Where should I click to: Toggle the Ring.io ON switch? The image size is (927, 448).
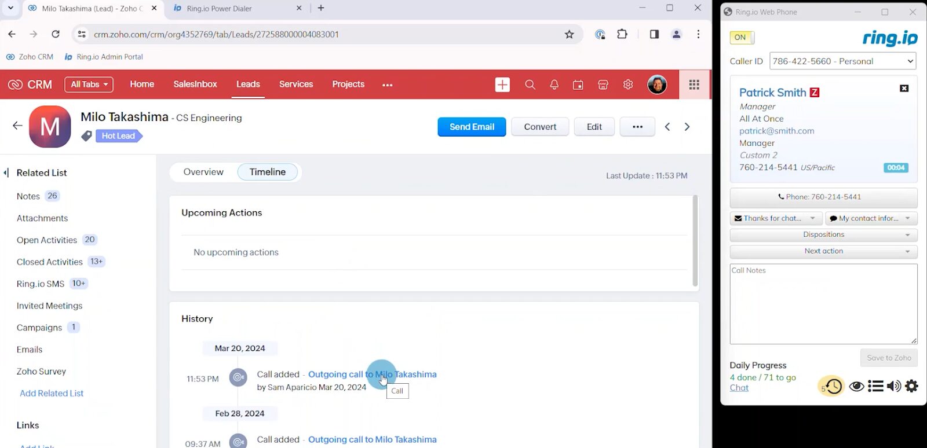tap(742, 38)
